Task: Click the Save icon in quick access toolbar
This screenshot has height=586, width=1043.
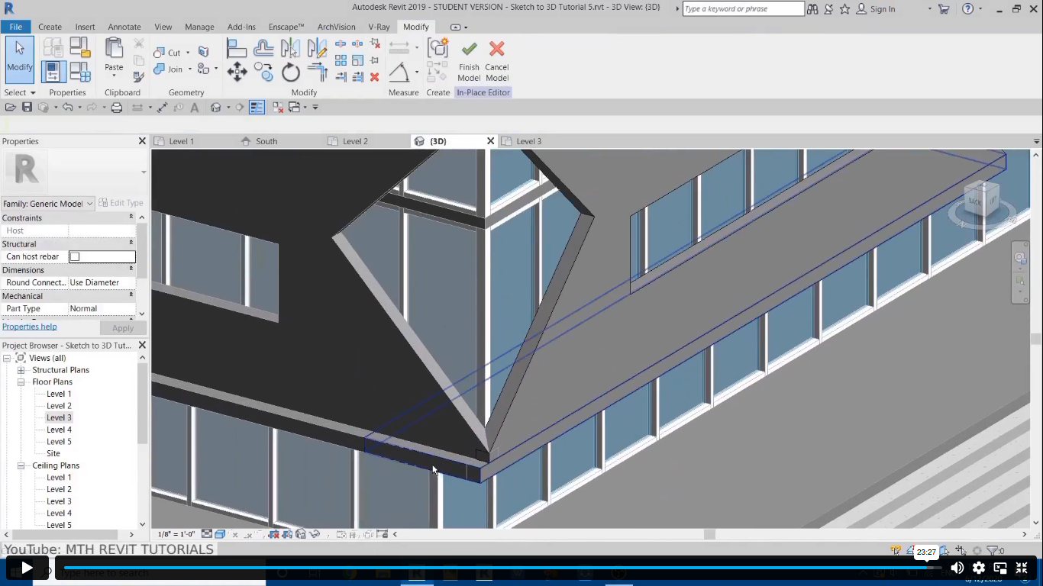Action: pos(27,108)
